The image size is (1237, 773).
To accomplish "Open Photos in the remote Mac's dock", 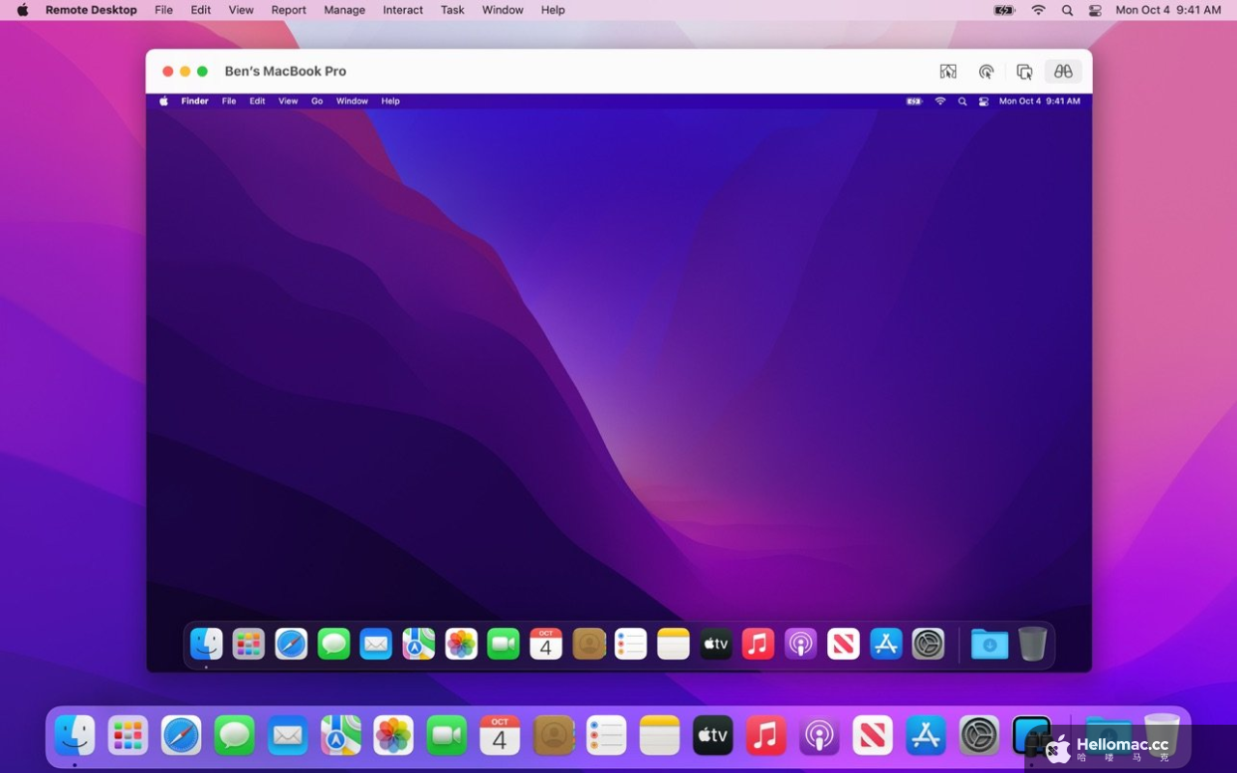I will point(461,644).
